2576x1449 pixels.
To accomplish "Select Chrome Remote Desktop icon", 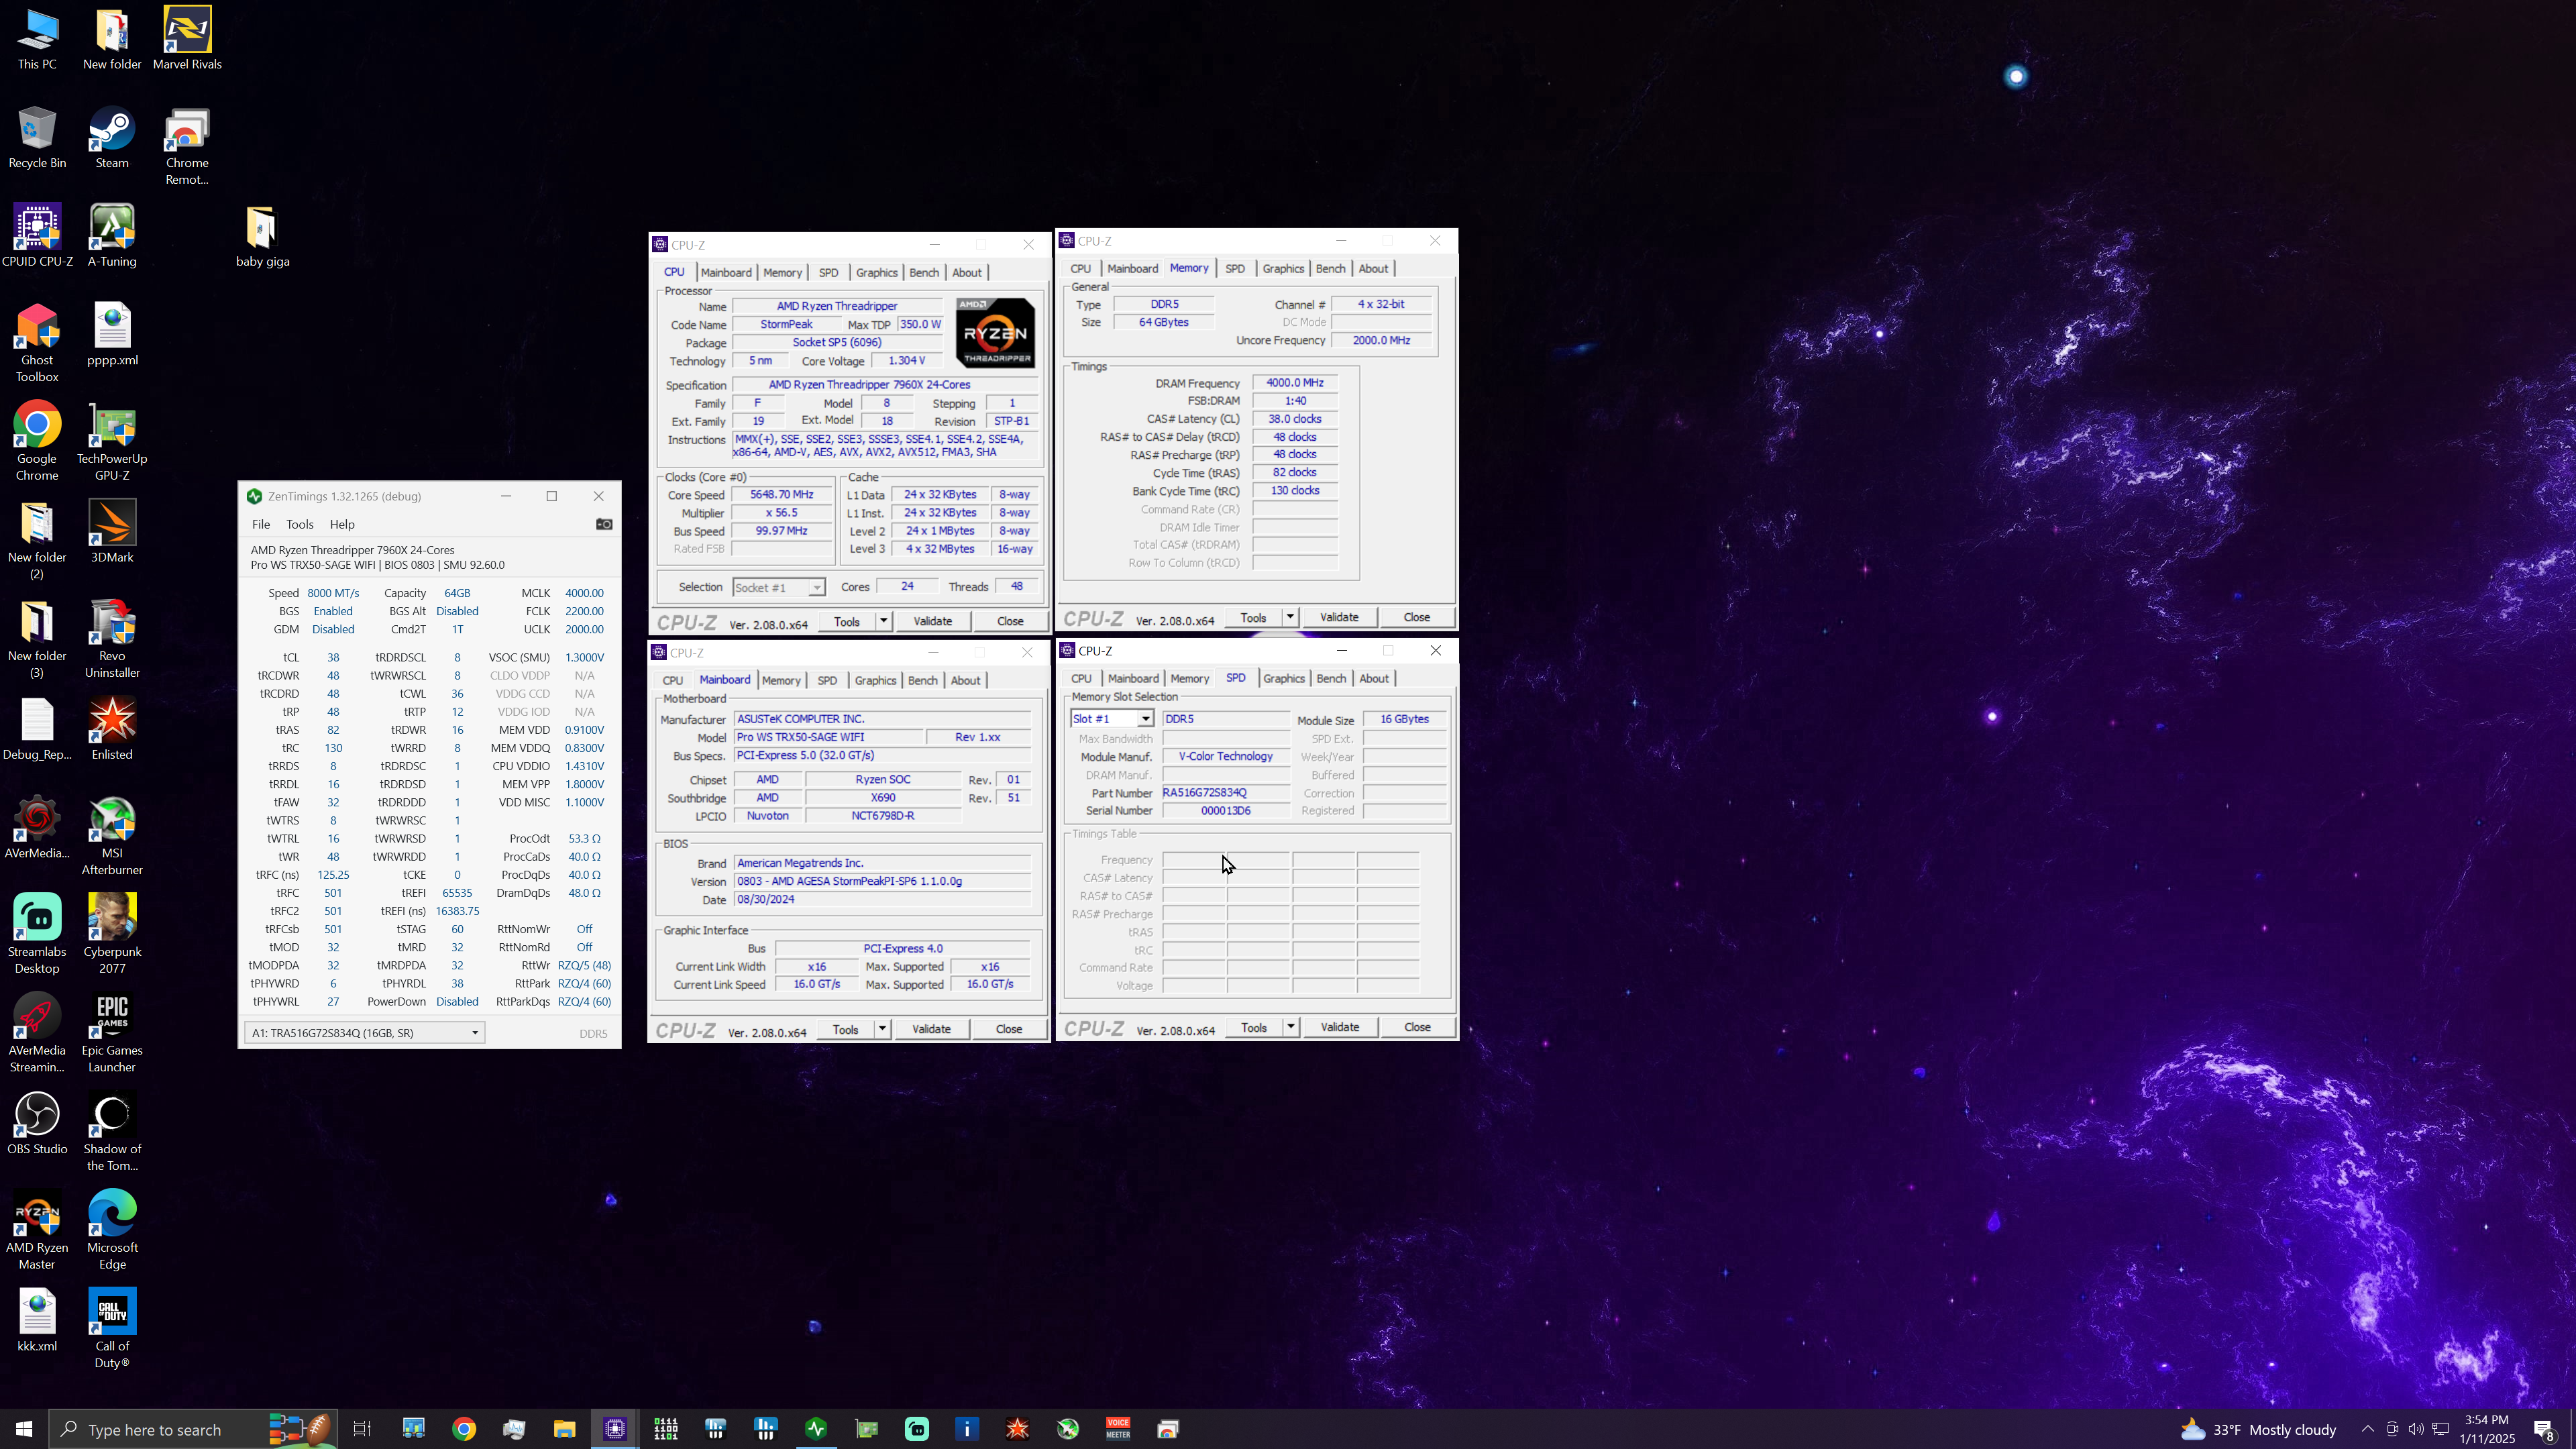I will click(x=187, y=146).
